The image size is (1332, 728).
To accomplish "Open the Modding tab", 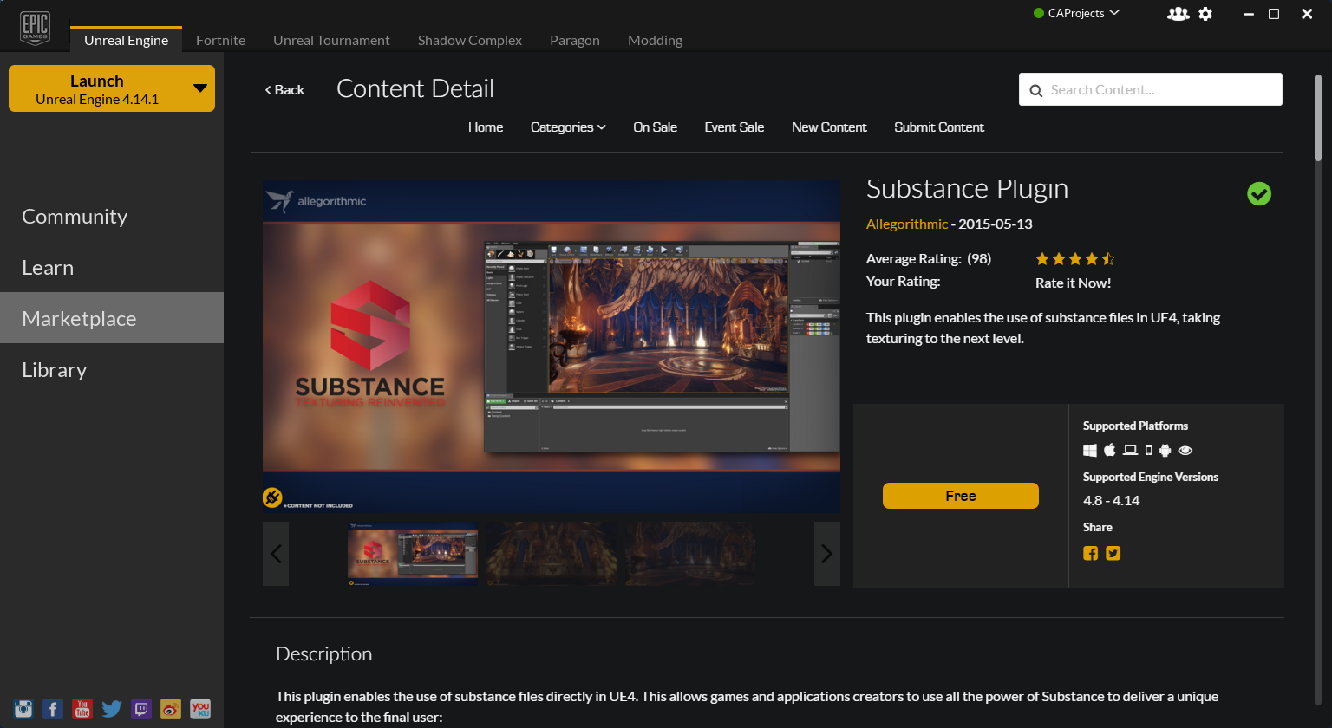I will (655, 40).
